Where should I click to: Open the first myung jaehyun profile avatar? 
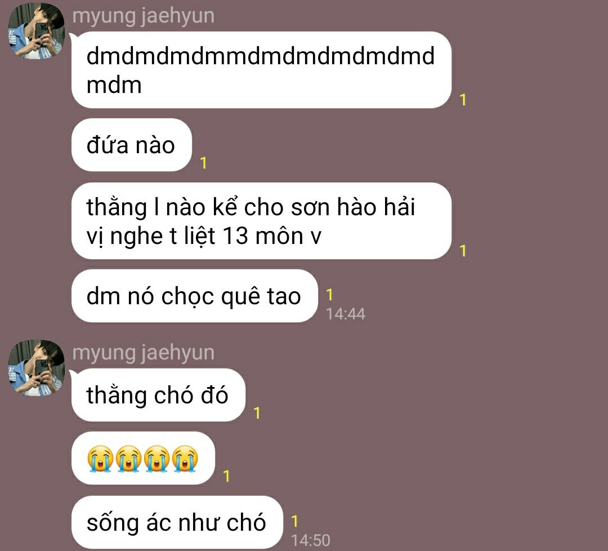(x=37, y=31)
